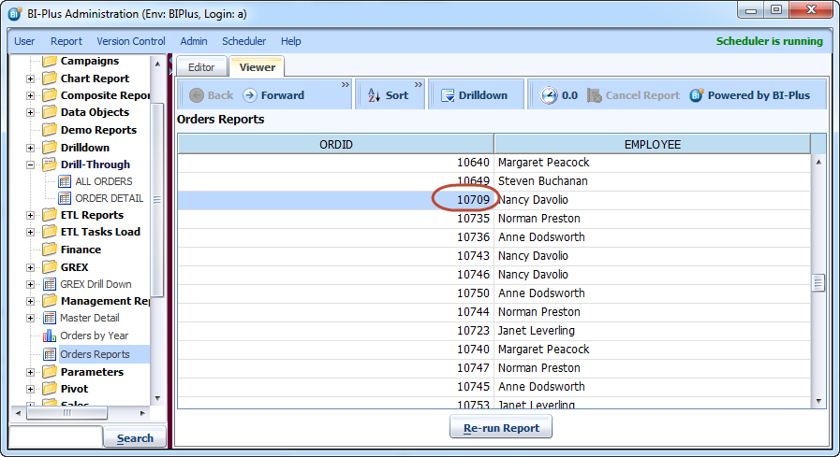
Task: Click the Sort A-Z icon
Action: pos(373,95)
